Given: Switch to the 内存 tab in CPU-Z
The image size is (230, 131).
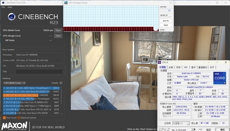Looking at the screenshot, I should click(178, 67).
